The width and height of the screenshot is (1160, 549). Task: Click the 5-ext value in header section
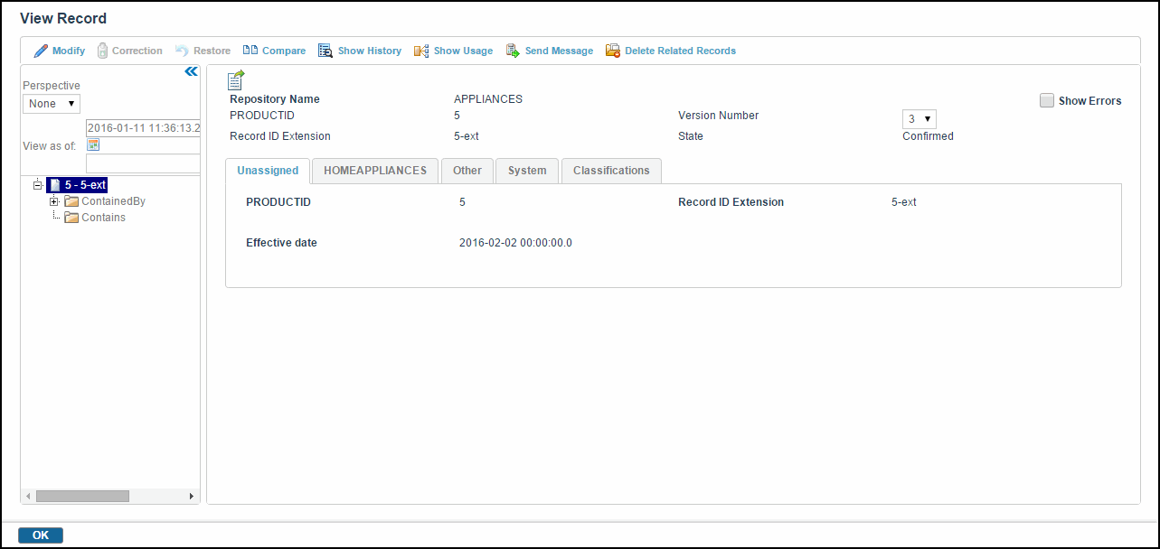[x=467, y=136]
